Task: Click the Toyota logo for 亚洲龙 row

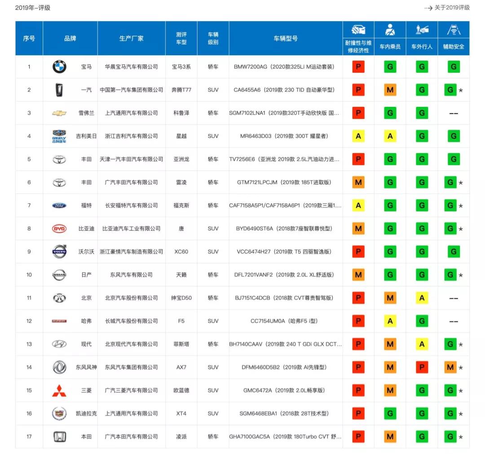Action: point(59,159)
